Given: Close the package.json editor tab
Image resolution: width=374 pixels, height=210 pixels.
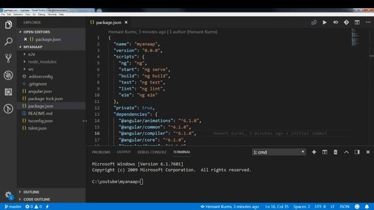Looking at the screenshot, I should click(x=126, y=22).
